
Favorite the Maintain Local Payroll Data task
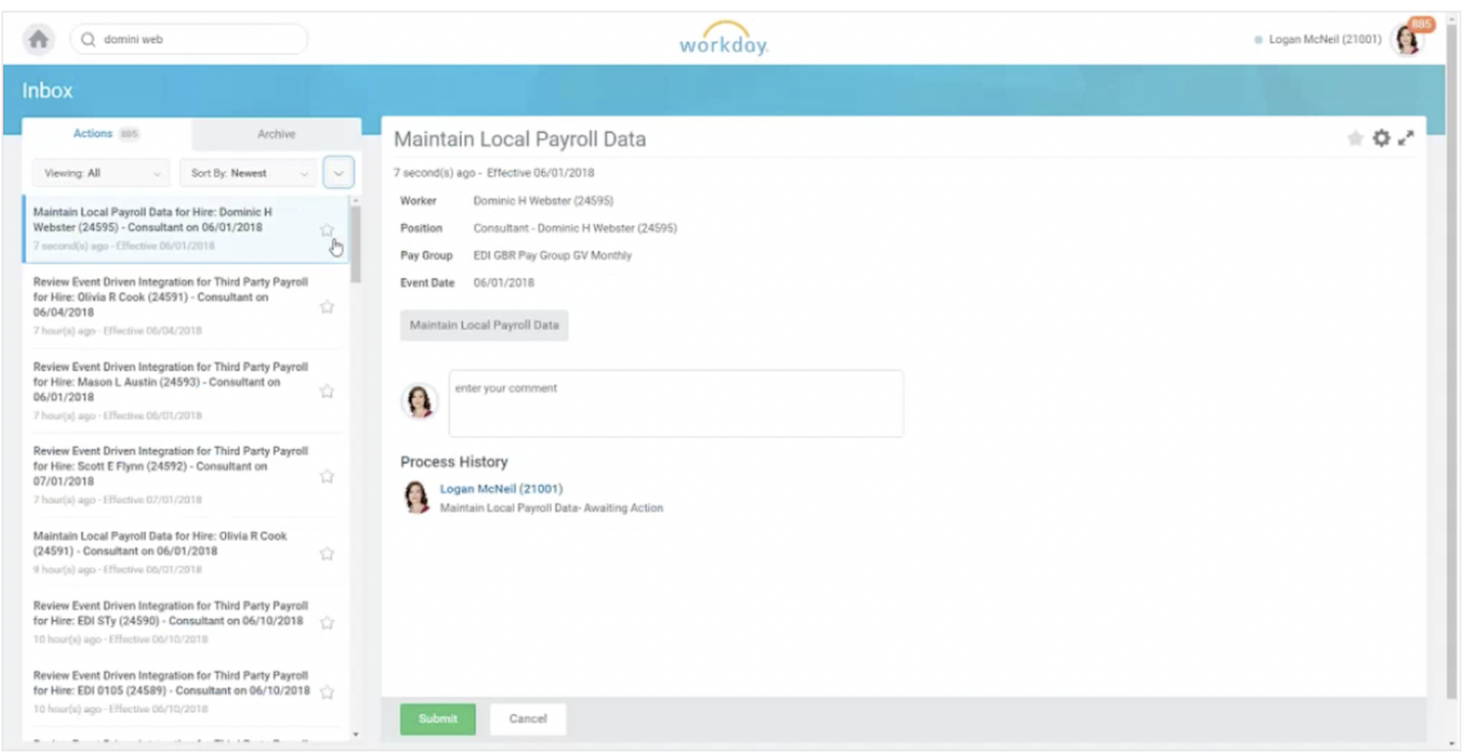[1354, 139]
